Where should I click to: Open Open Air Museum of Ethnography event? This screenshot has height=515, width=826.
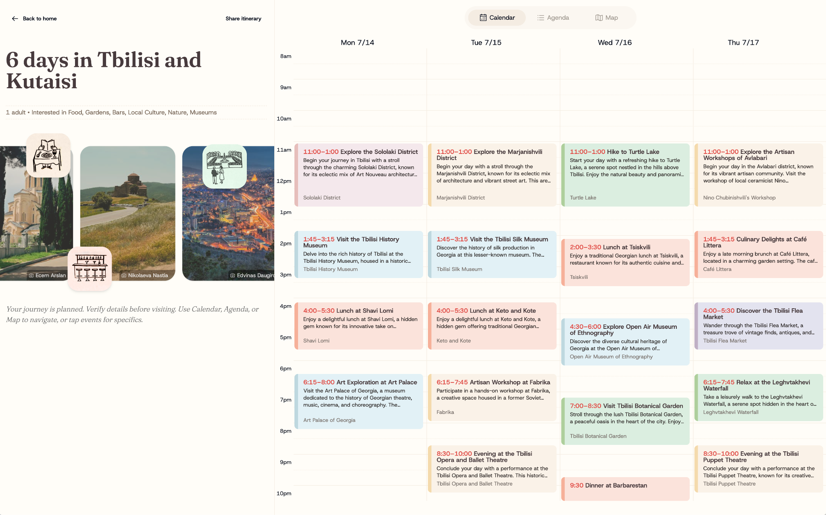point(625,342)
